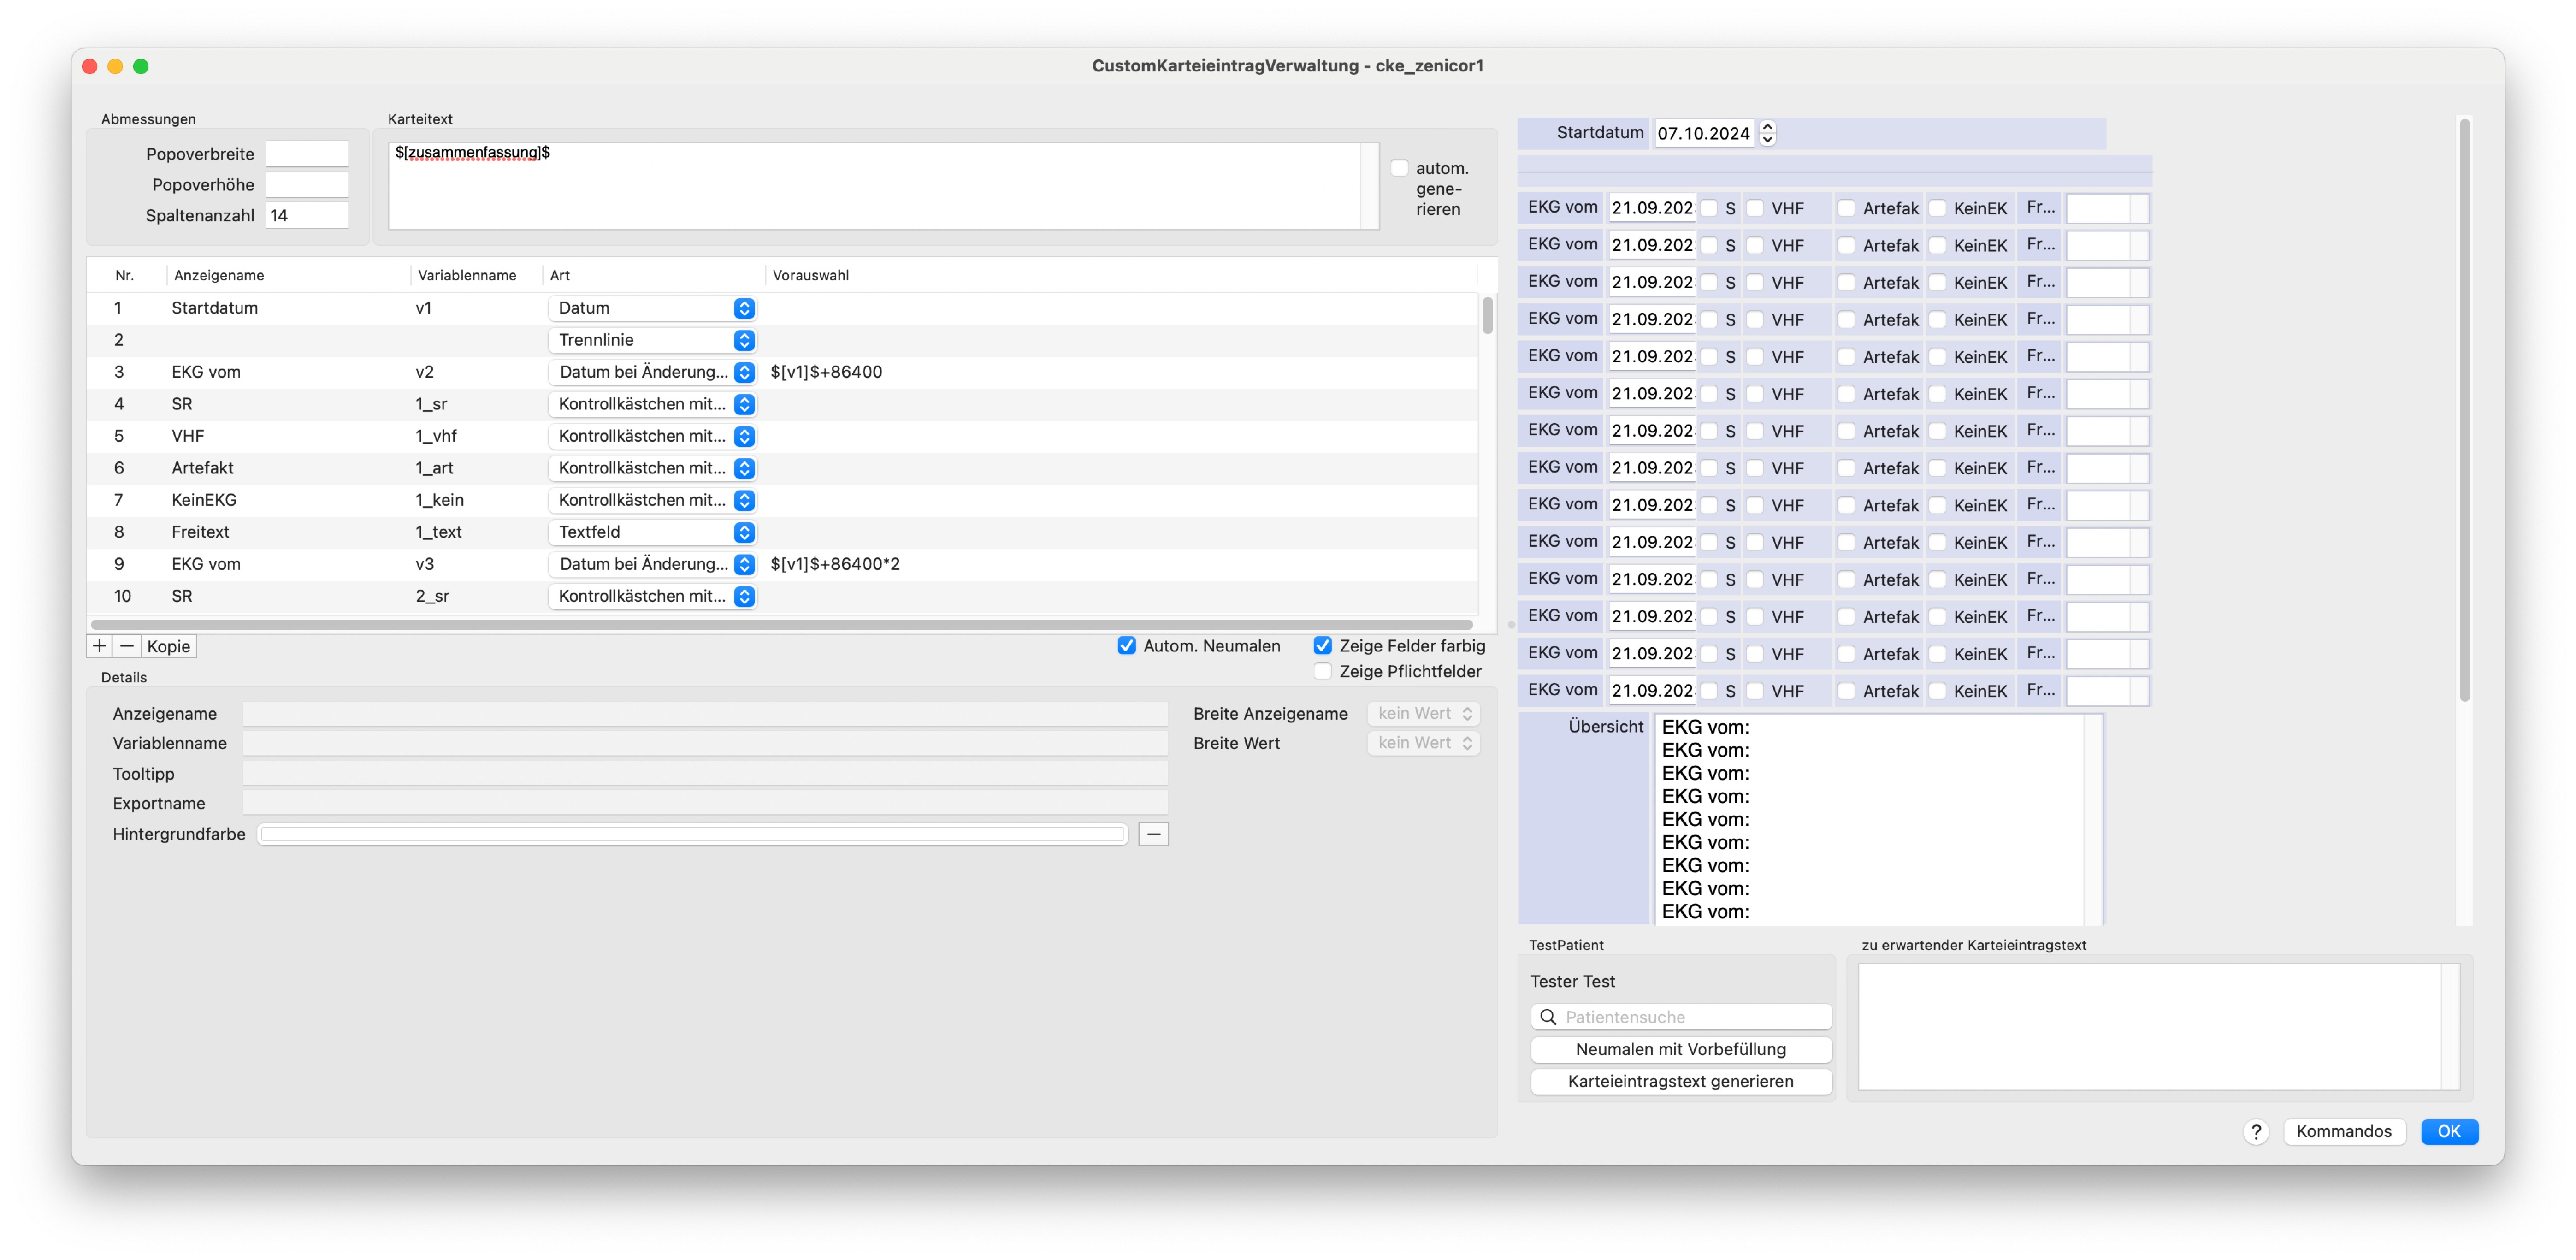Click the Kommandos button
Viewport: 2576px width, 1260px height.
(2343, 1131)
